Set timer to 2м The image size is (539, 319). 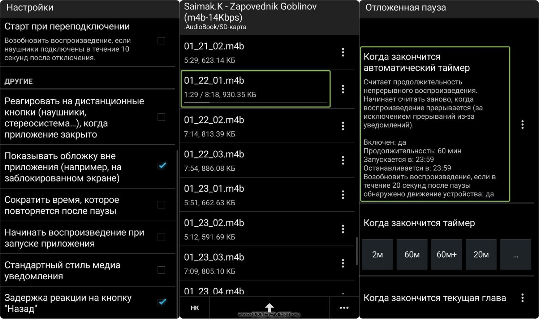tap(378, 254)
